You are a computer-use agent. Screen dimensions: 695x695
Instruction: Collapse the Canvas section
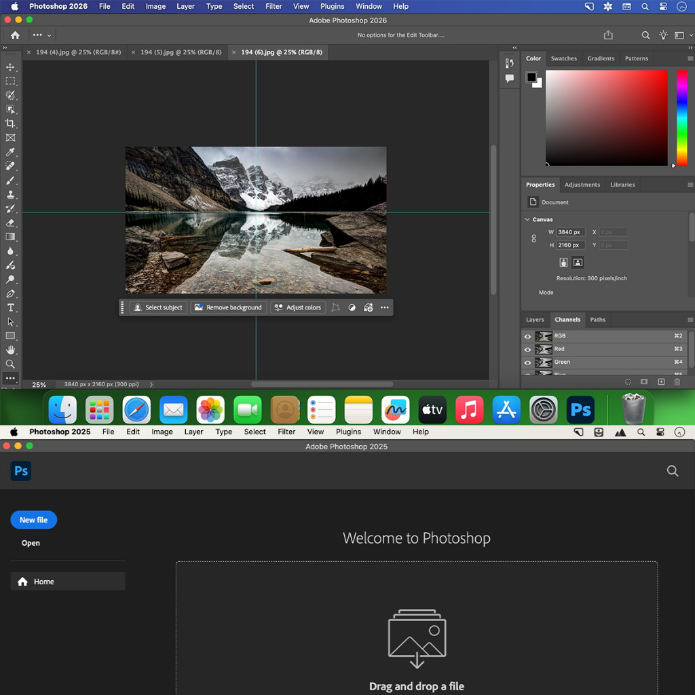pyautogui.click(x=527, y=219)
